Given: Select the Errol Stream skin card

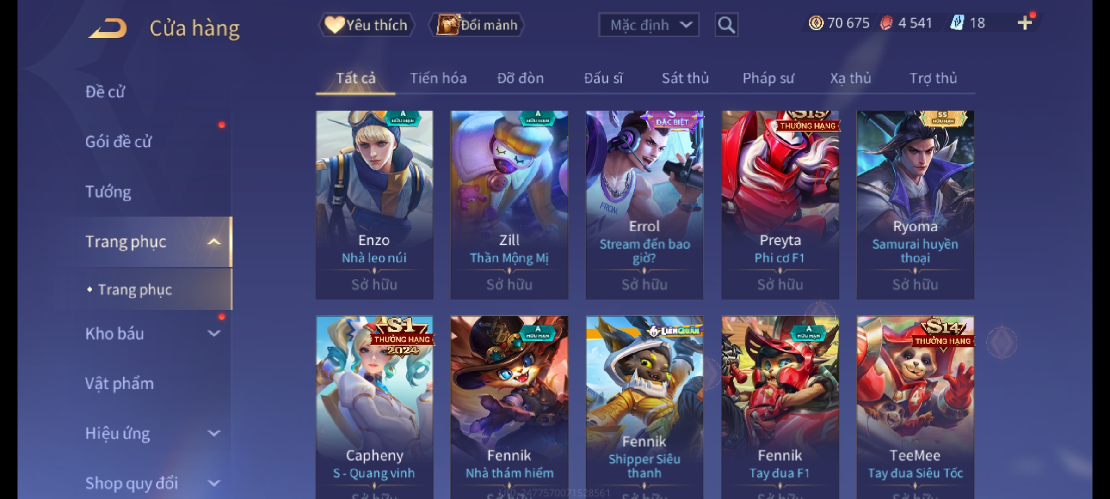Looking at the screenshot, I should 644,205.
